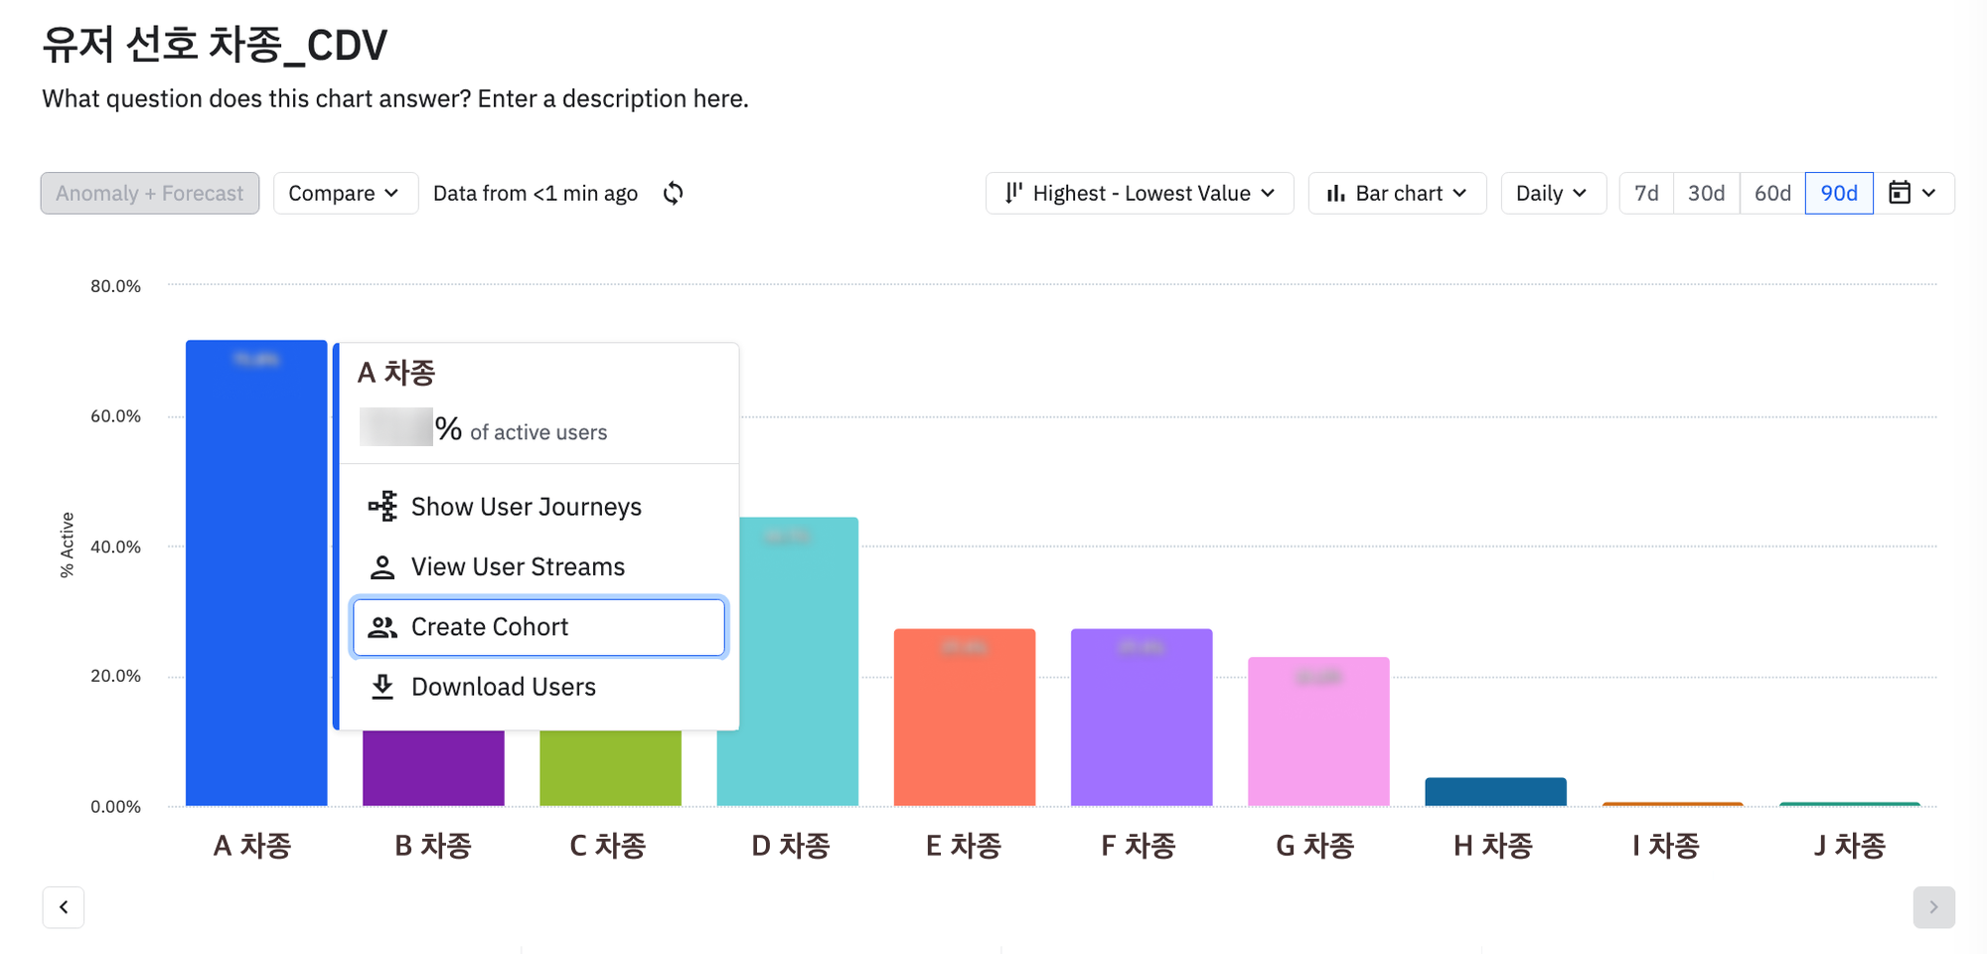The width and height of the screenshot is (1987, 954).
Task: Click the refresh data icon
Action: pos(674,193)
